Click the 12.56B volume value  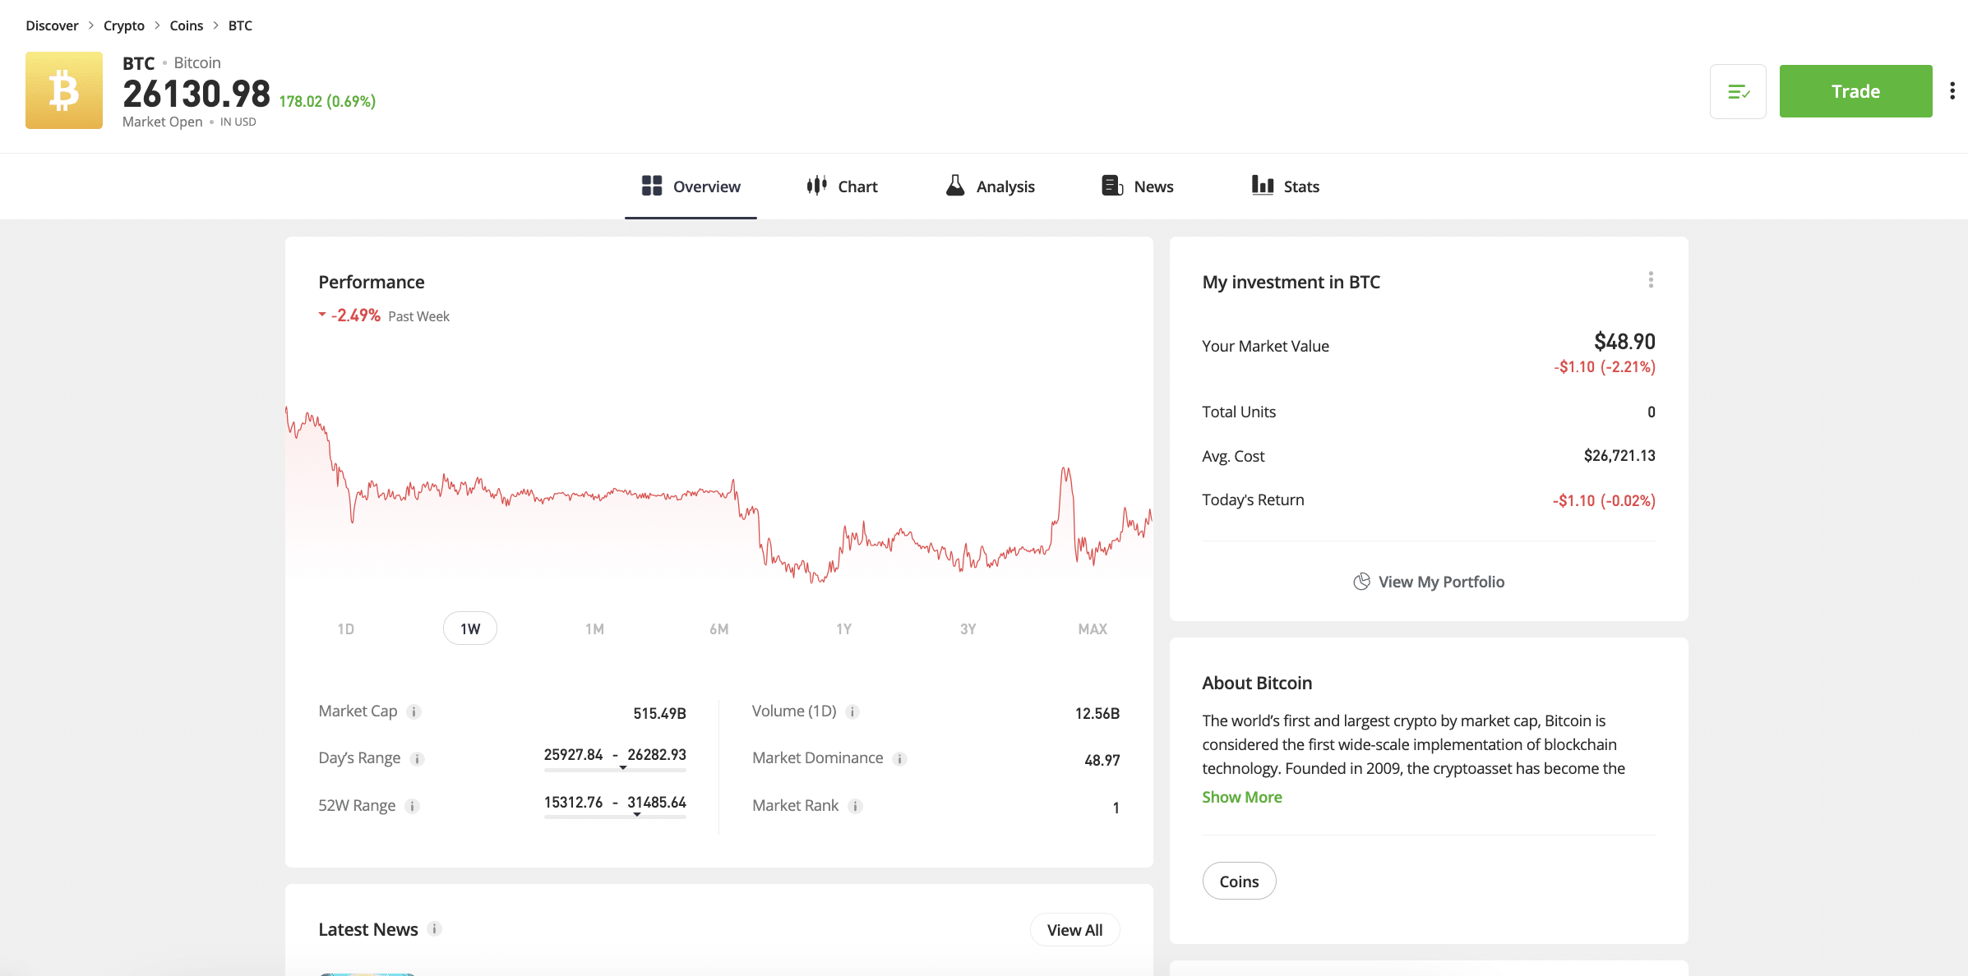coord(1097,713)
